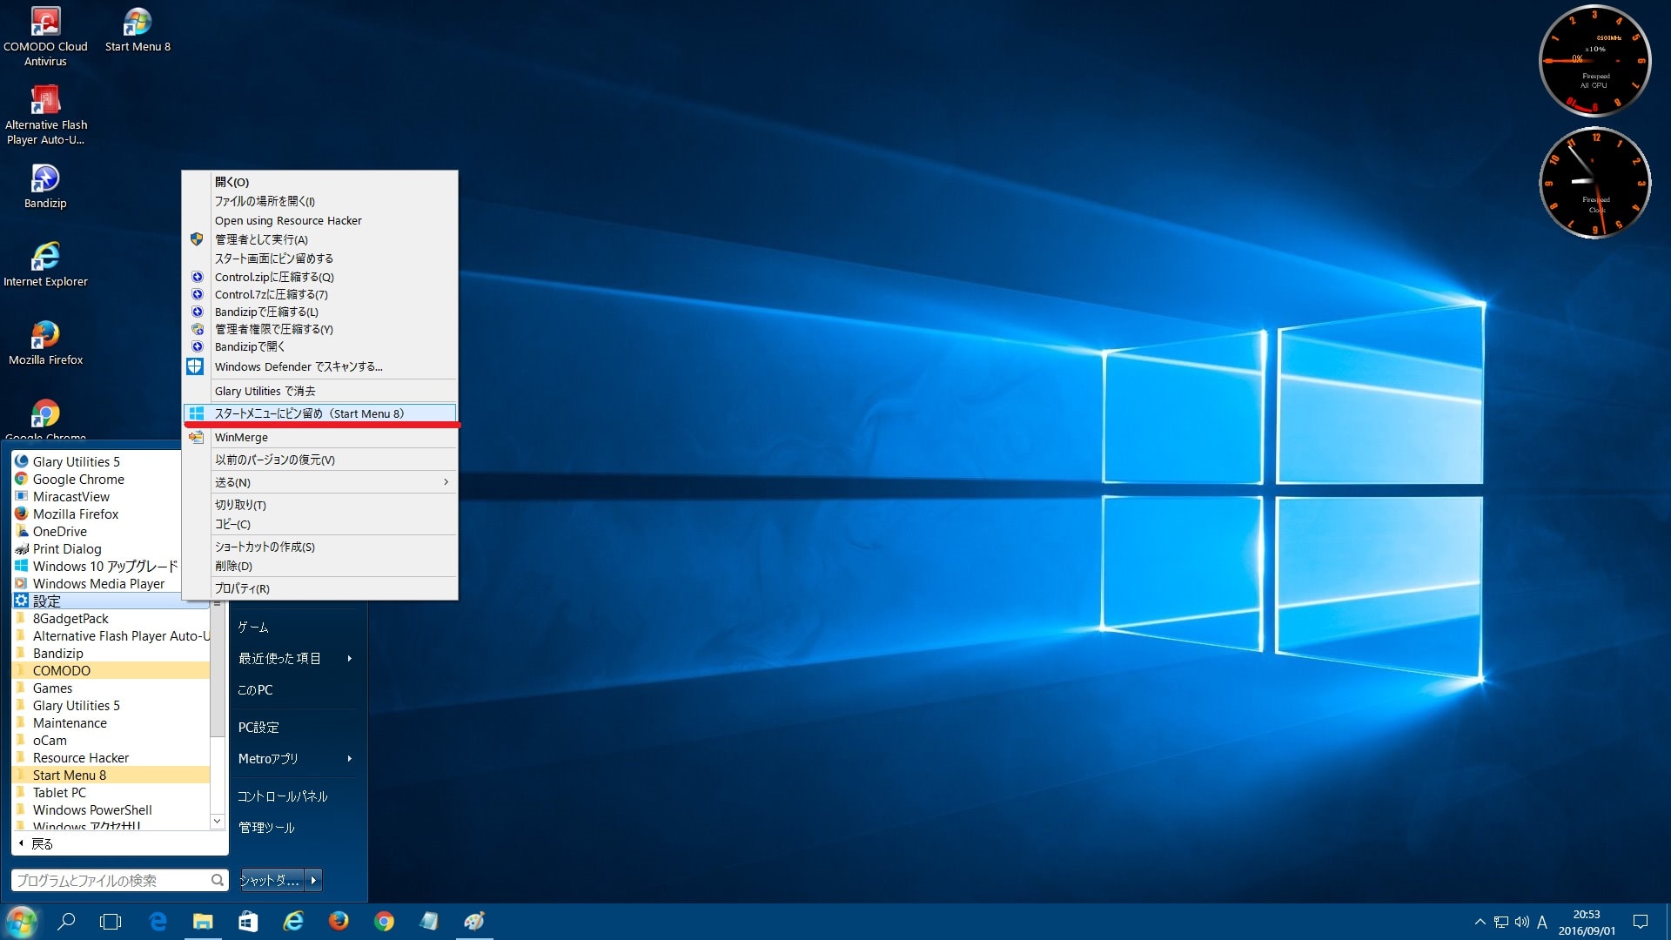
Task: Launch Internet Explorer from taskbar
Action: click(x=293, y=922)
